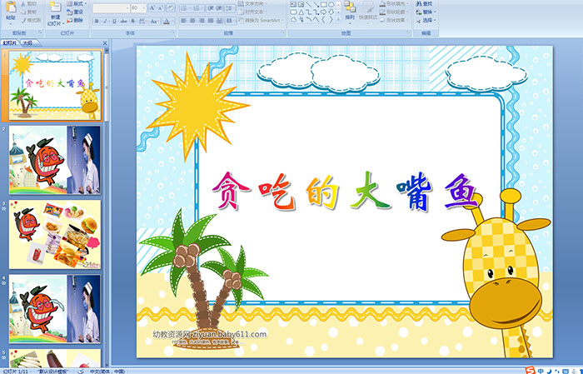Toggle Text Shadow (S) formatting

point(132,21)
